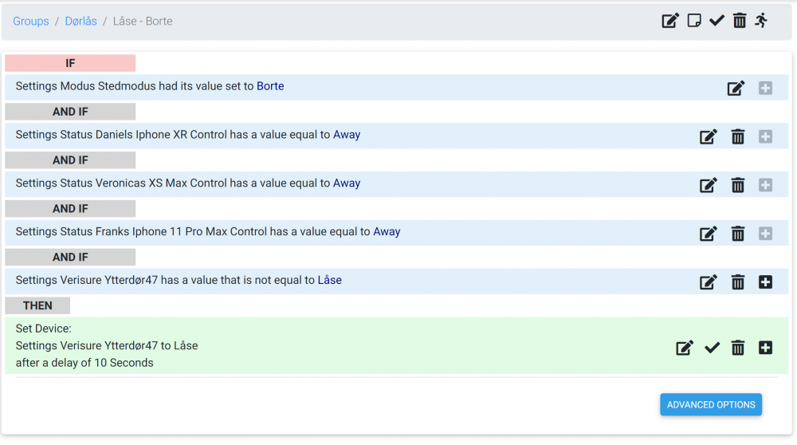The height and width of the screenshot is (445, 797).
Task: Open the notes icon in header
Action: [694, 21]
